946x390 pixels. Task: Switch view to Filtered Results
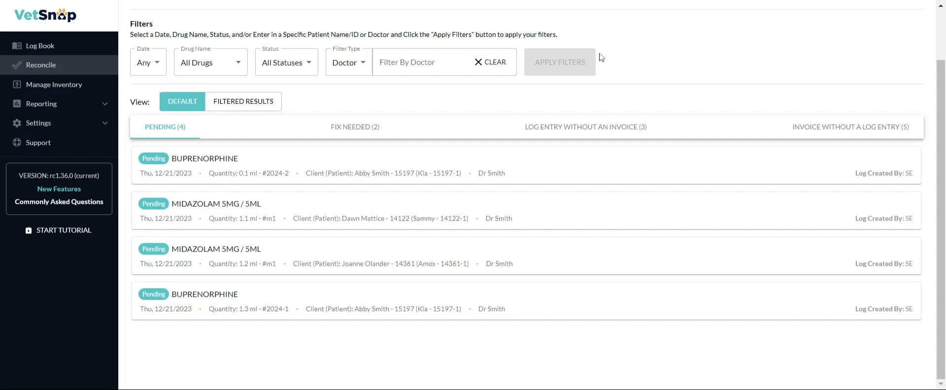coord(243,101)
